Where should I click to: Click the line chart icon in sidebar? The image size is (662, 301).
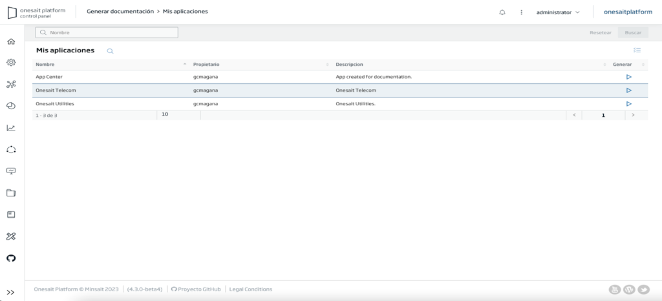click(x=11, y=128)
